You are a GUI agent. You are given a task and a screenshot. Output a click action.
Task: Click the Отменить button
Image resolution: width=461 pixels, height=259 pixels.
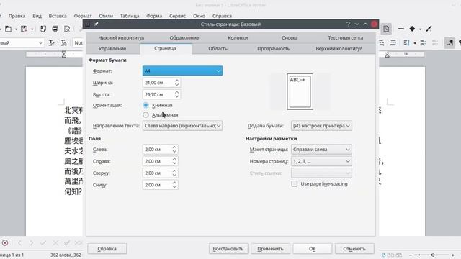click(x=354, y=249)
